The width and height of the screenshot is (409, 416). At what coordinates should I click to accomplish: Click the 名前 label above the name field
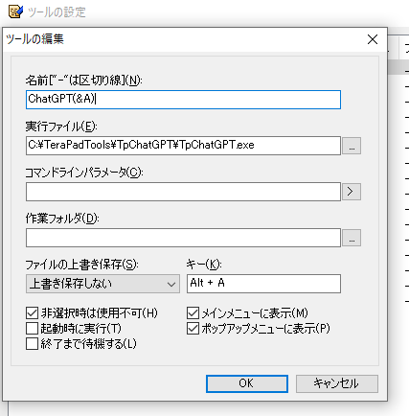(83, 81)
